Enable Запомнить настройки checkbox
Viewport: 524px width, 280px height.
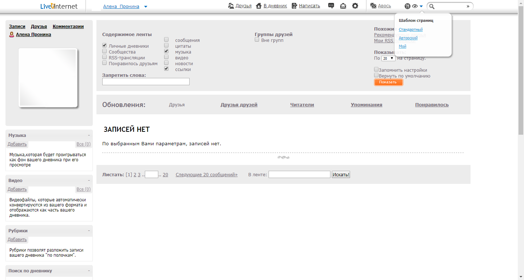376,69
